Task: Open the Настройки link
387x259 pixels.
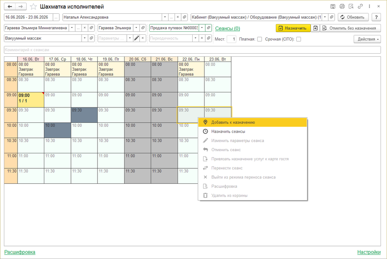Action: point(369,252)
